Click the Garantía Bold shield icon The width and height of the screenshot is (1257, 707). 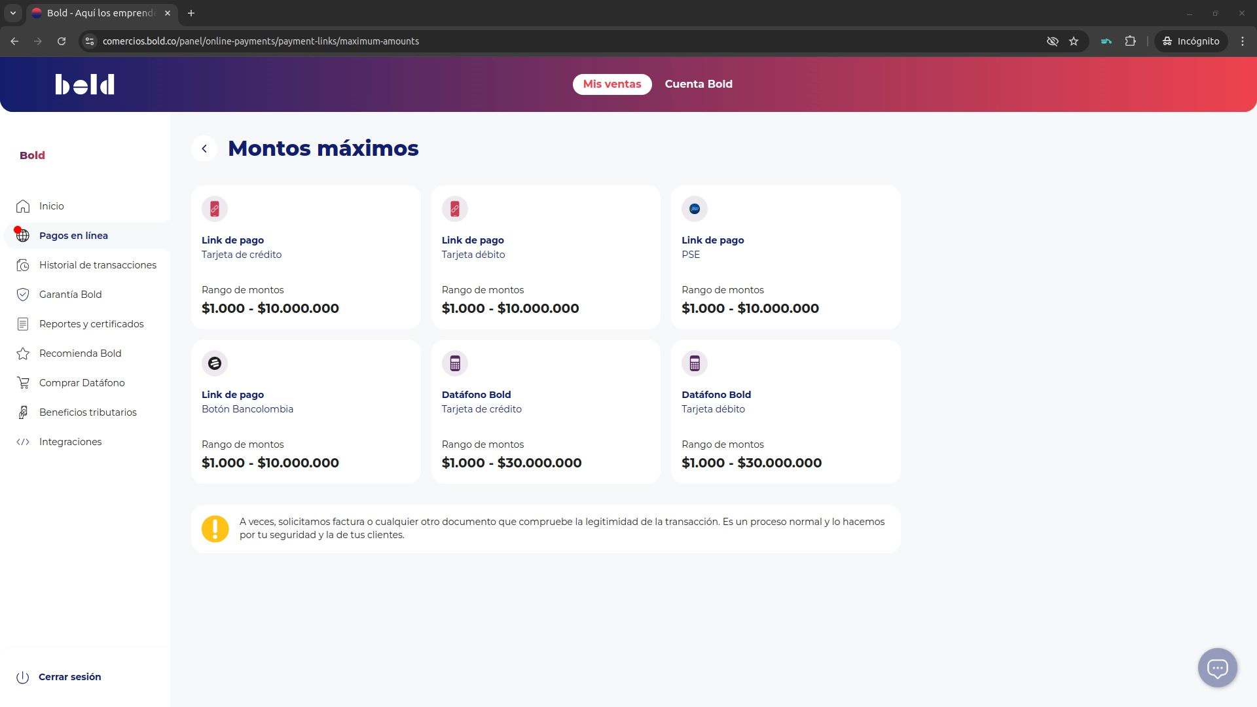[23, 295]
